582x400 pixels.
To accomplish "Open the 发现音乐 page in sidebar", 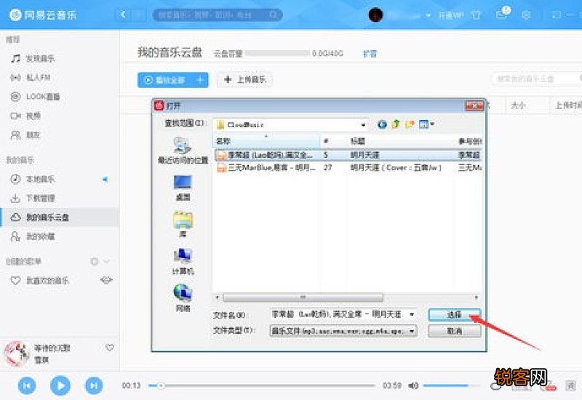I will [33, 59].
